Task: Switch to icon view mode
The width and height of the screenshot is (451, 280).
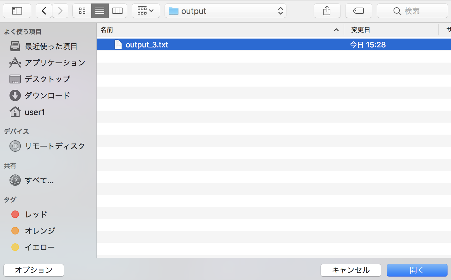Action: point(82,11)
